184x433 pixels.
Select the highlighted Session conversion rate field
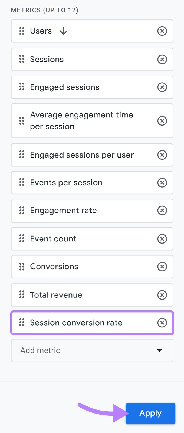[81, 323]
